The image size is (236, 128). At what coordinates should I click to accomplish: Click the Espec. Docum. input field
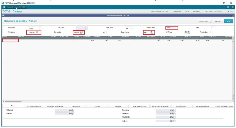tap(147, 33)
